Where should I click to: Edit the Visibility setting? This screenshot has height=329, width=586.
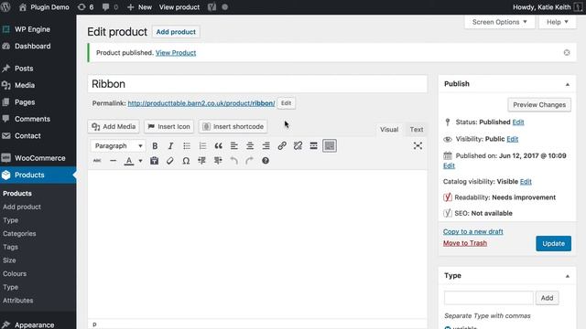click(513, 139)
